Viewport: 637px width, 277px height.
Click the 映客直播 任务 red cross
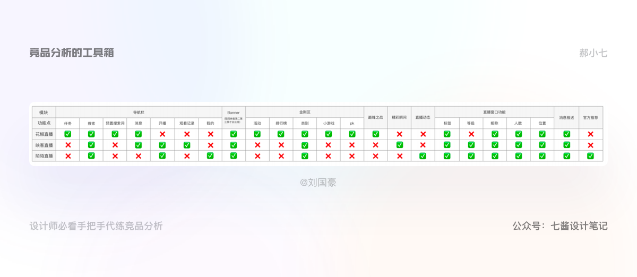68,145
